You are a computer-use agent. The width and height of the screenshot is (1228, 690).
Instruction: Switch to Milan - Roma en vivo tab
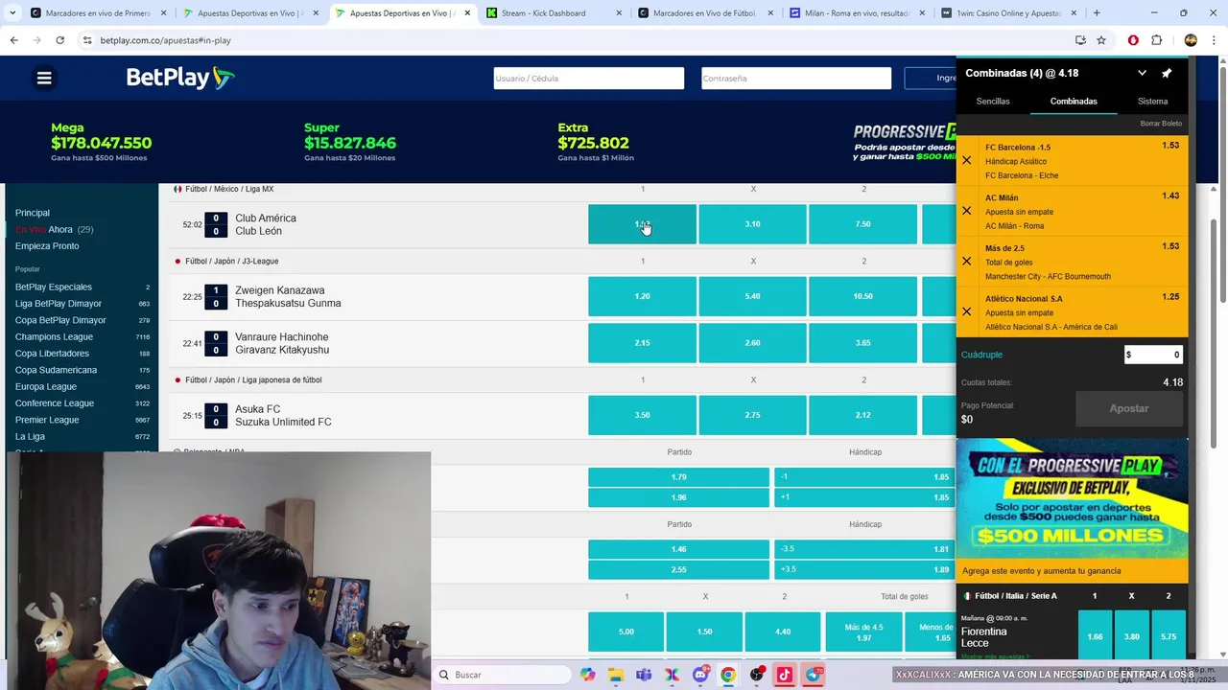857,13
